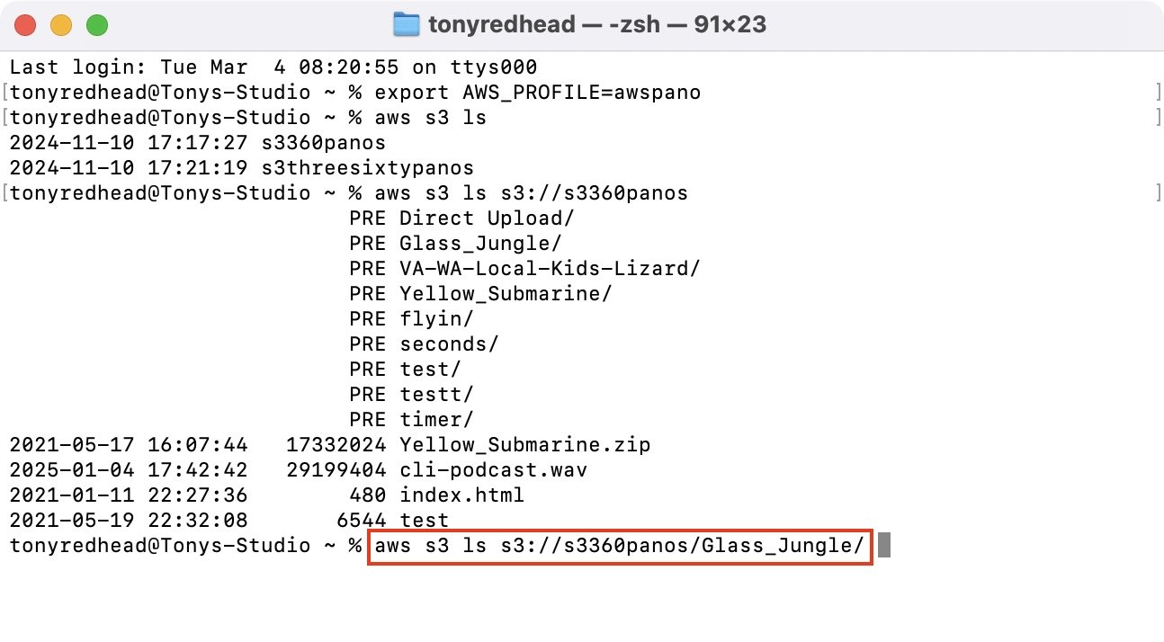
Task: Click the file size 6544
Action: pos(361,520)
